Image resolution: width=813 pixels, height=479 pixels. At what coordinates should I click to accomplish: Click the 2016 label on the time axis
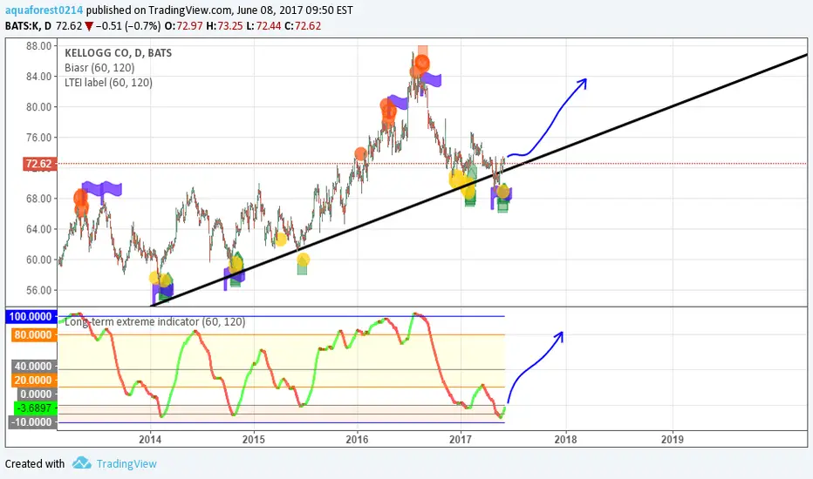pos(357,440)
